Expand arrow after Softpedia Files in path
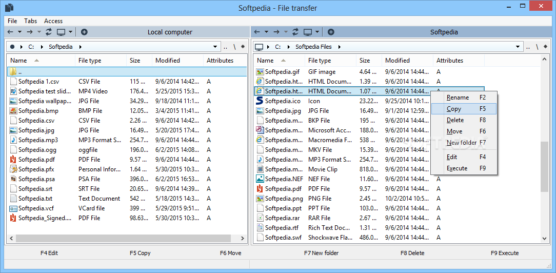 click(339, 47)
